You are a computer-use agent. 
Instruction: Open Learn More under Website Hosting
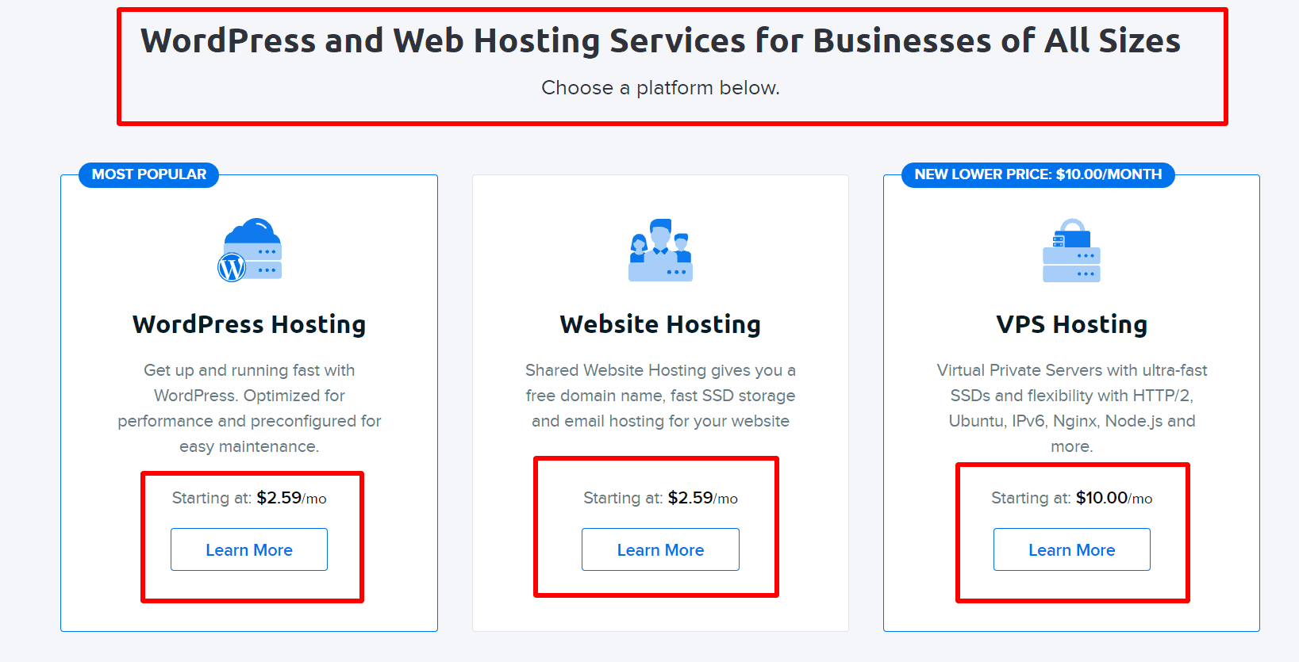(x=660, y=549)
